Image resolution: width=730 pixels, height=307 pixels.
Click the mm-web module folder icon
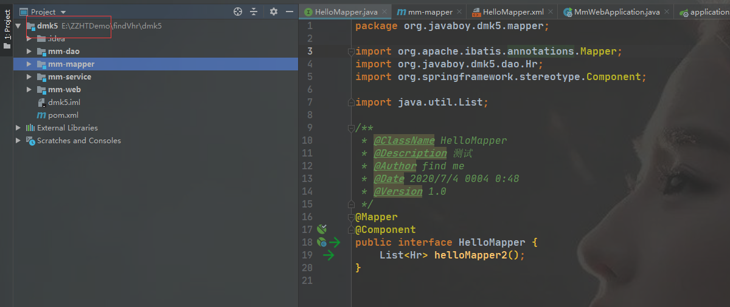click(41, 90)
